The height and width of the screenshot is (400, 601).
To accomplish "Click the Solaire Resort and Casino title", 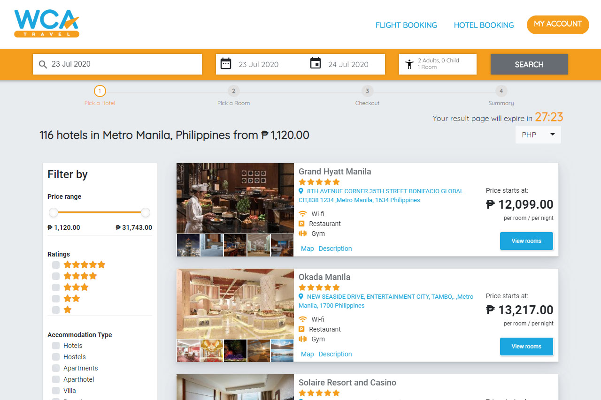I will point(347,383).
